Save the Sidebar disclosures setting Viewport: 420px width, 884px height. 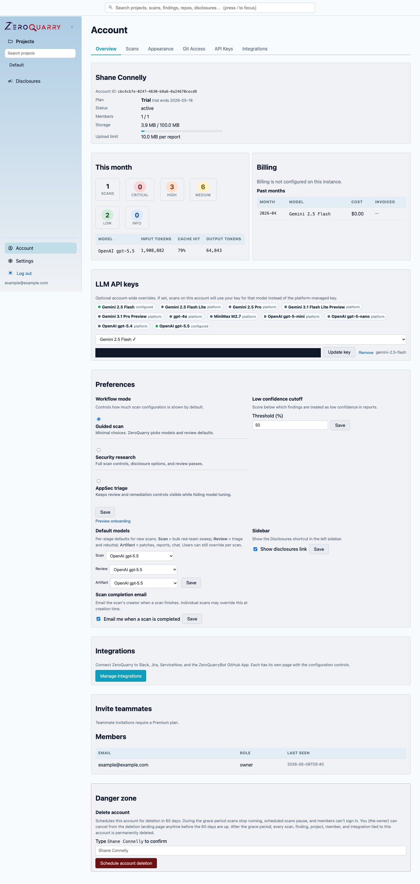(x=319, y=549)
